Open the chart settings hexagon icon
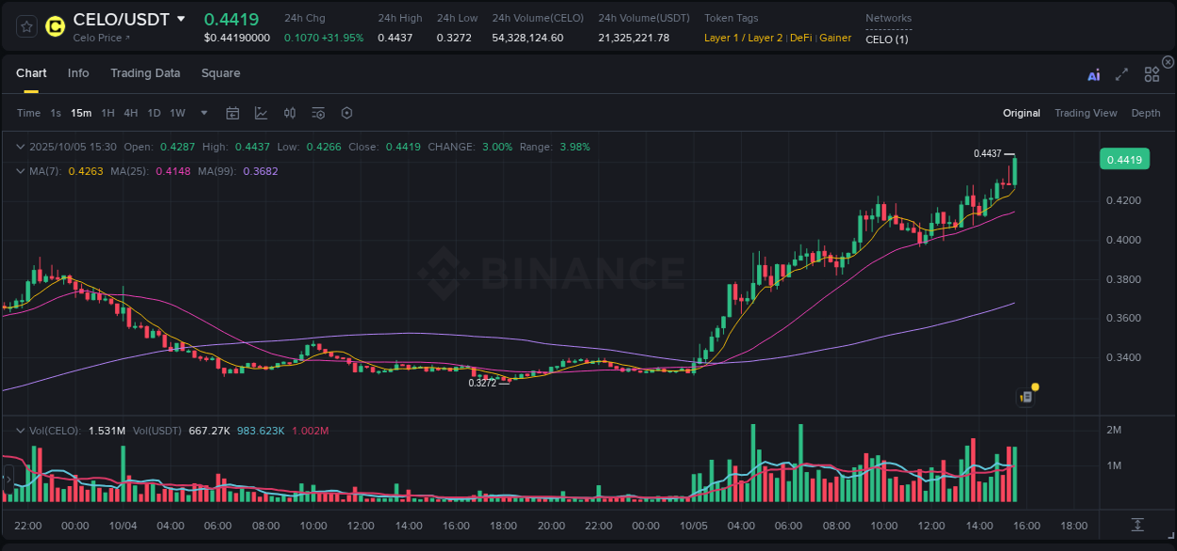This screenshot has width=1177, height=551. point(347,113)
